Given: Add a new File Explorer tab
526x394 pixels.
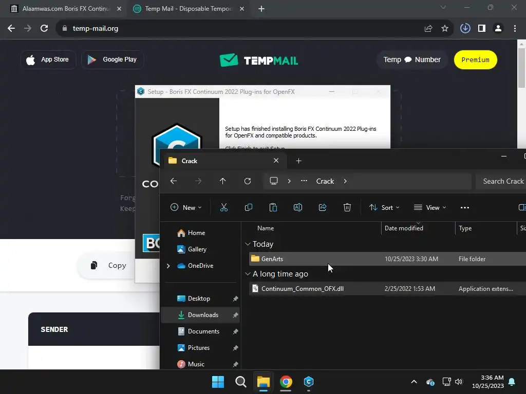Looking at the screenshot, I should [x=298, y=161].
